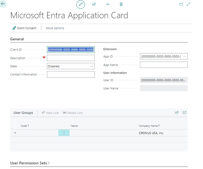Click Delete Line in User Groups

tap(73, 113)
